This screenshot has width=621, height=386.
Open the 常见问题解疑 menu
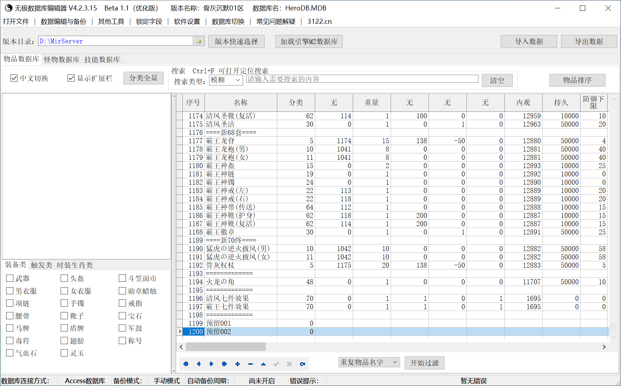[276, 22]
